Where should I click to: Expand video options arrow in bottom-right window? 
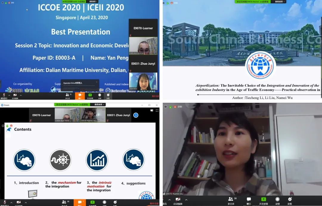(186, 199)
